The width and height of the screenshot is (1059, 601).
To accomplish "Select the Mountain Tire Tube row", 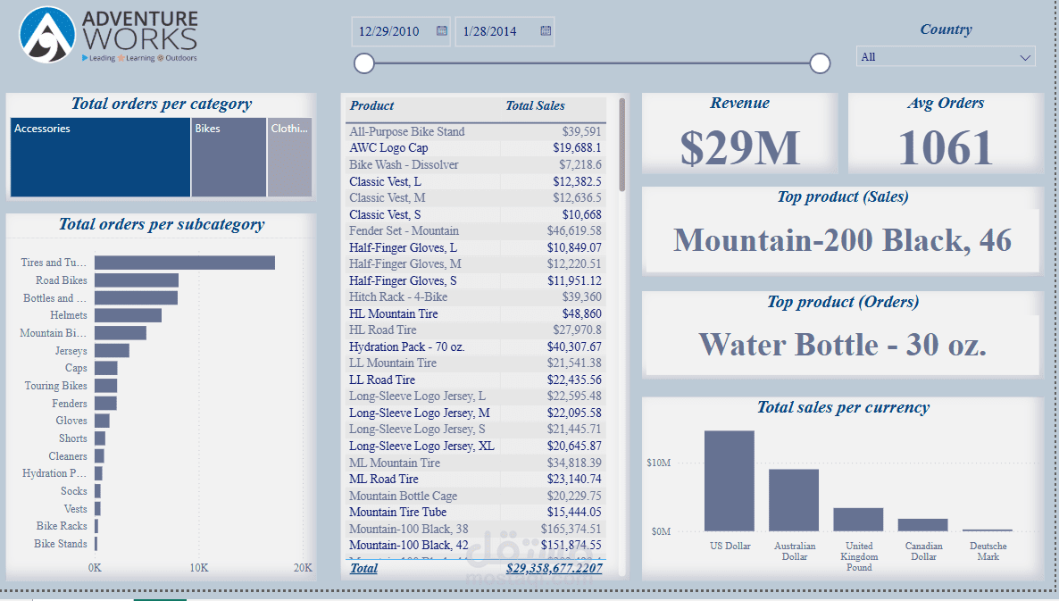I will pyautogui.click(x=475, y=513).
